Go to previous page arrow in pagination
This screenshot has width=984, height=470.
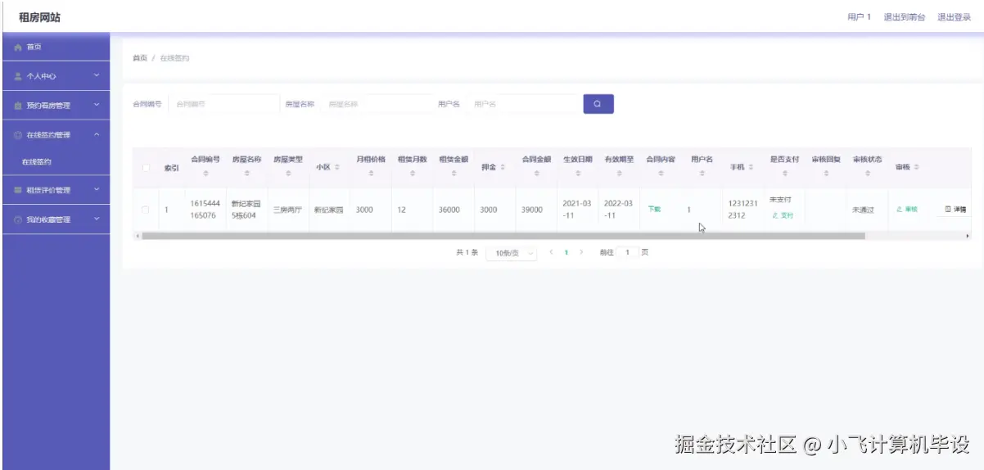point(551,252)
